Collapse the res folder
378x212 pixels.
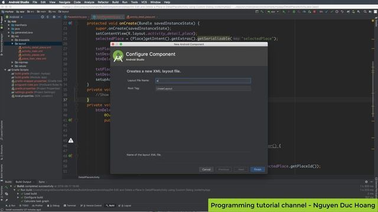[x=9, y=37]
